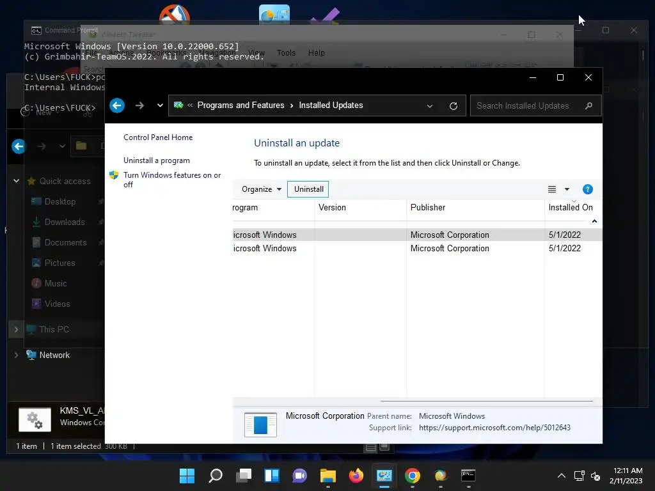Open taskbar Search

click(215, 476)
